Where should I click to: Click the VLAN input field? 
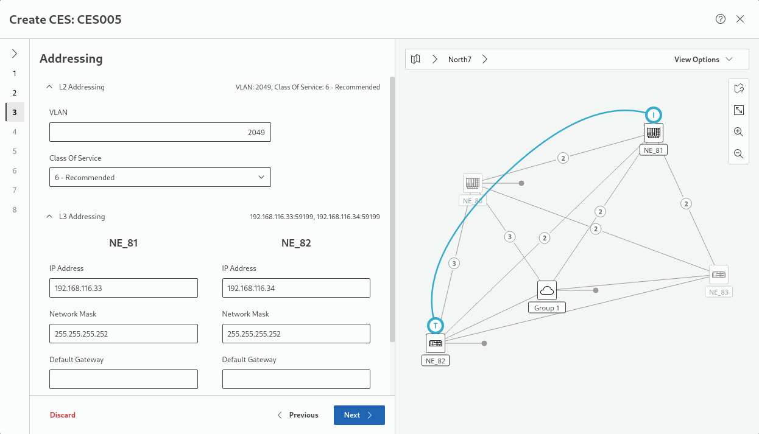(160, 132)
